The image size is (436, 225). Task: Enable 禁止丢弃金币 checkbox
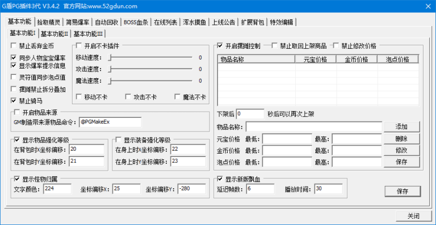[14, 45]
